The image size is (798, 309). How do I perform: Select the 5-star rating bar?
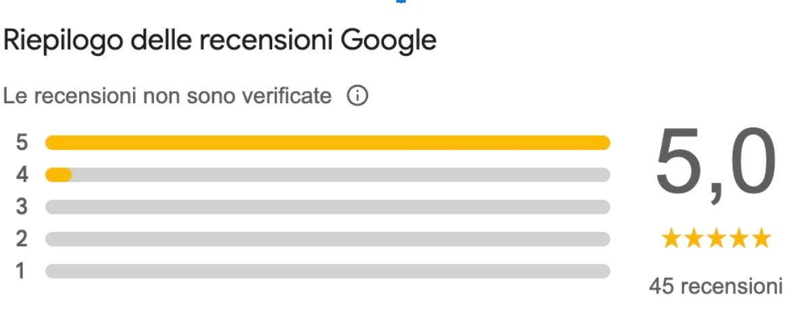(x=327, y=142)
